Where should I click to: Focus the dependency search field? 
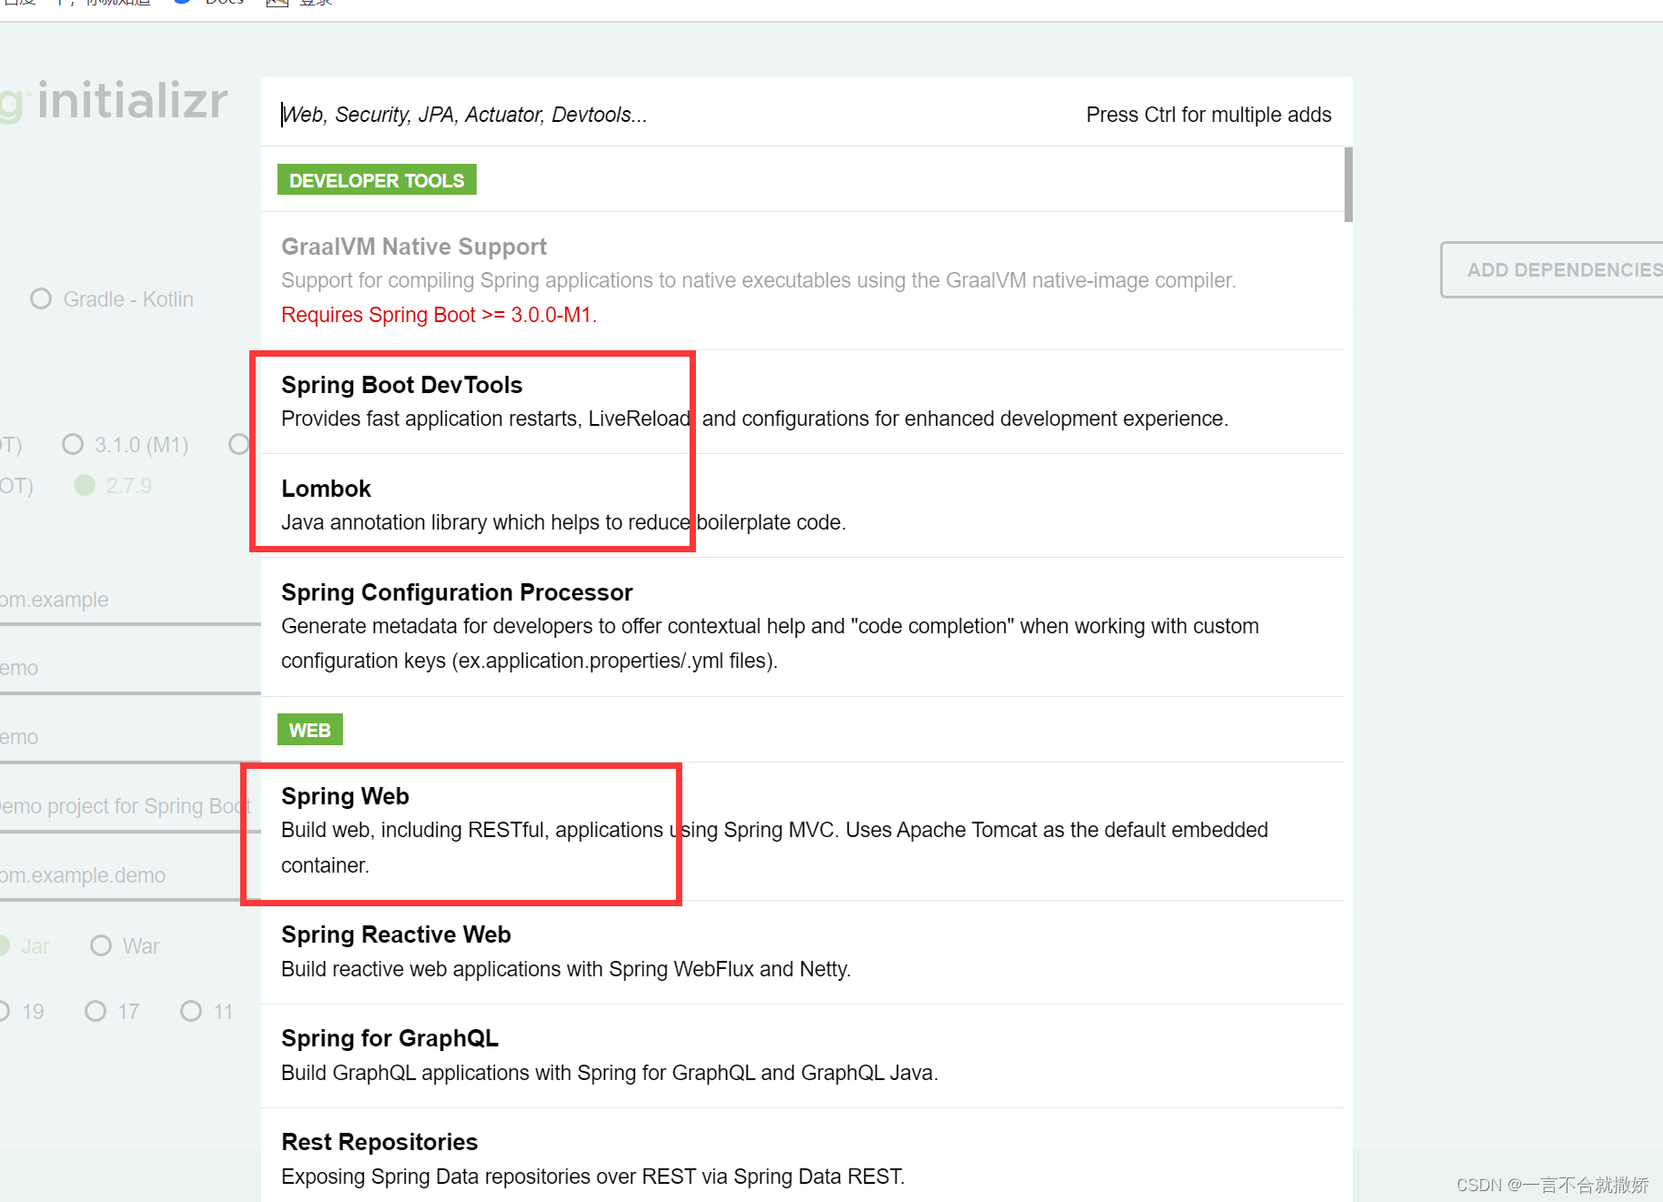tap(673, 115)
